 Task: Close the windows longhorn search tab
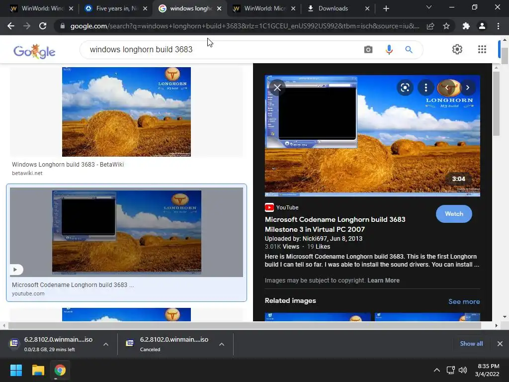click(219, 8)
